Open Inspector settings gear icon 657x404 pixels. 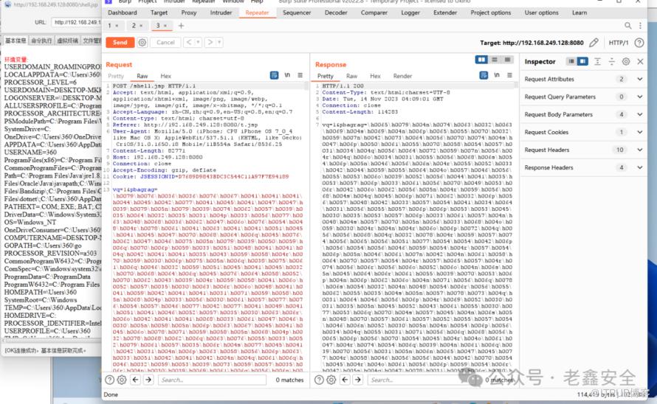(x=626, y=61)
